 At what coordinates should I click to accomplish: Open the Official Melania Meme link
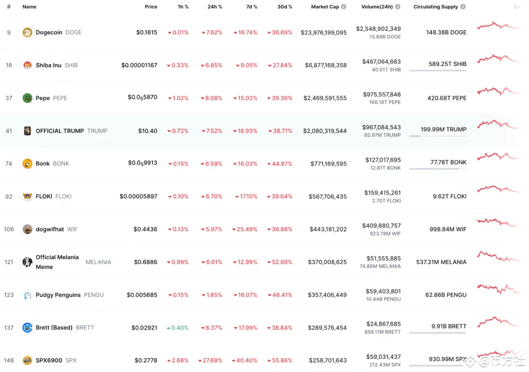57,262
